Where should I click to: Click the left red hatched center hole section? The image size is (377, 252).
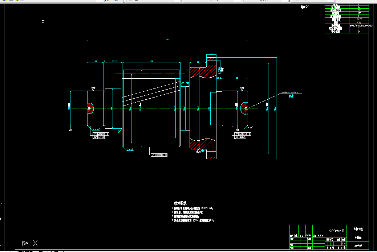tap(91, 108)
